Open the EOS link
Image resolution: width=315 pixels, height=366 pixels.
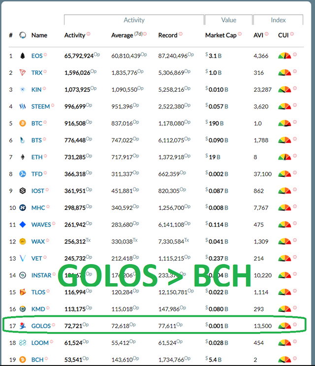37,56
